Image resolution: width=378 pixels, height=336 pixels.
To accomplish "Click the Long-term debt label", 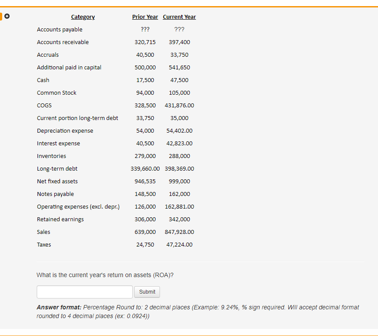I will [57, 168].
